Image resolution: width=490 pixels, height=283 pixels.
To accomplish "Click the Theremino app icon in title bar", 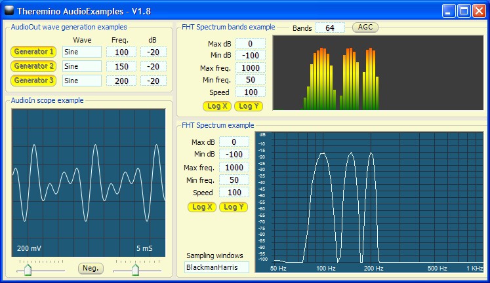I will tap(9, 10).
